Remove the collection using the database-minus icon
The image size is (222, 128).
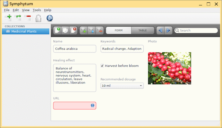[100, 30]
